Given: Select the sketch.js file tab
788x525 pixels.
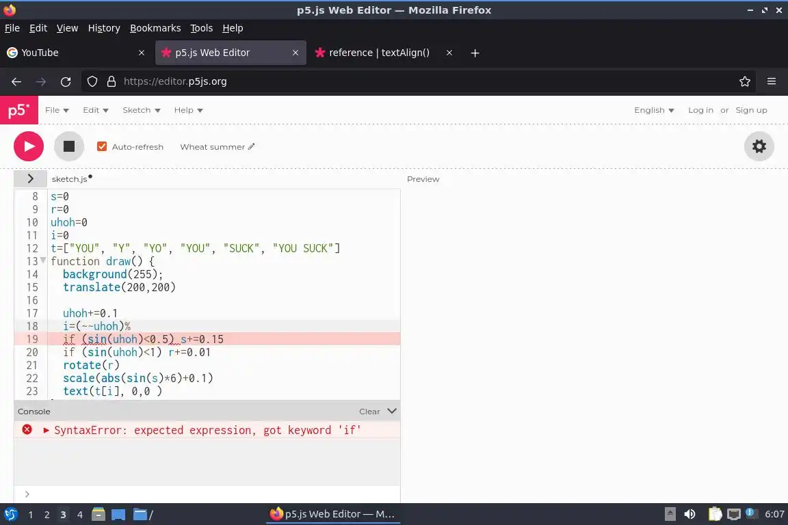Looking at the screenshot, I should click(x=69, y=179).
